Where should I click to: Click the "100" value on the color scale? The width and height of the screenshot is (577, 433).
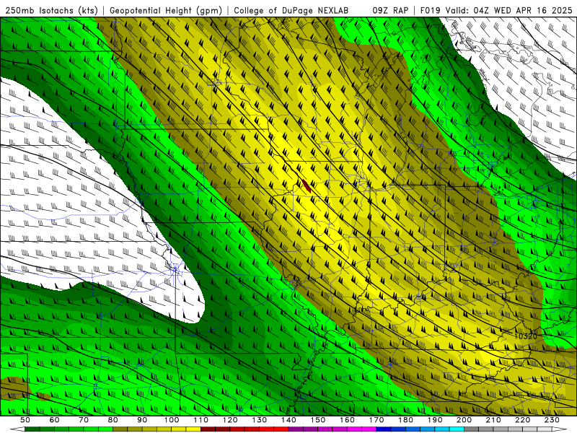click(x=172, y=420)
